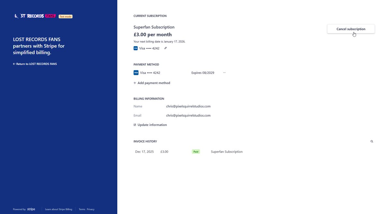This screenshot has height=214, width=391.
Task: Open the Dec 17, 2025 invoice row
Action: (x=189, y=152)
